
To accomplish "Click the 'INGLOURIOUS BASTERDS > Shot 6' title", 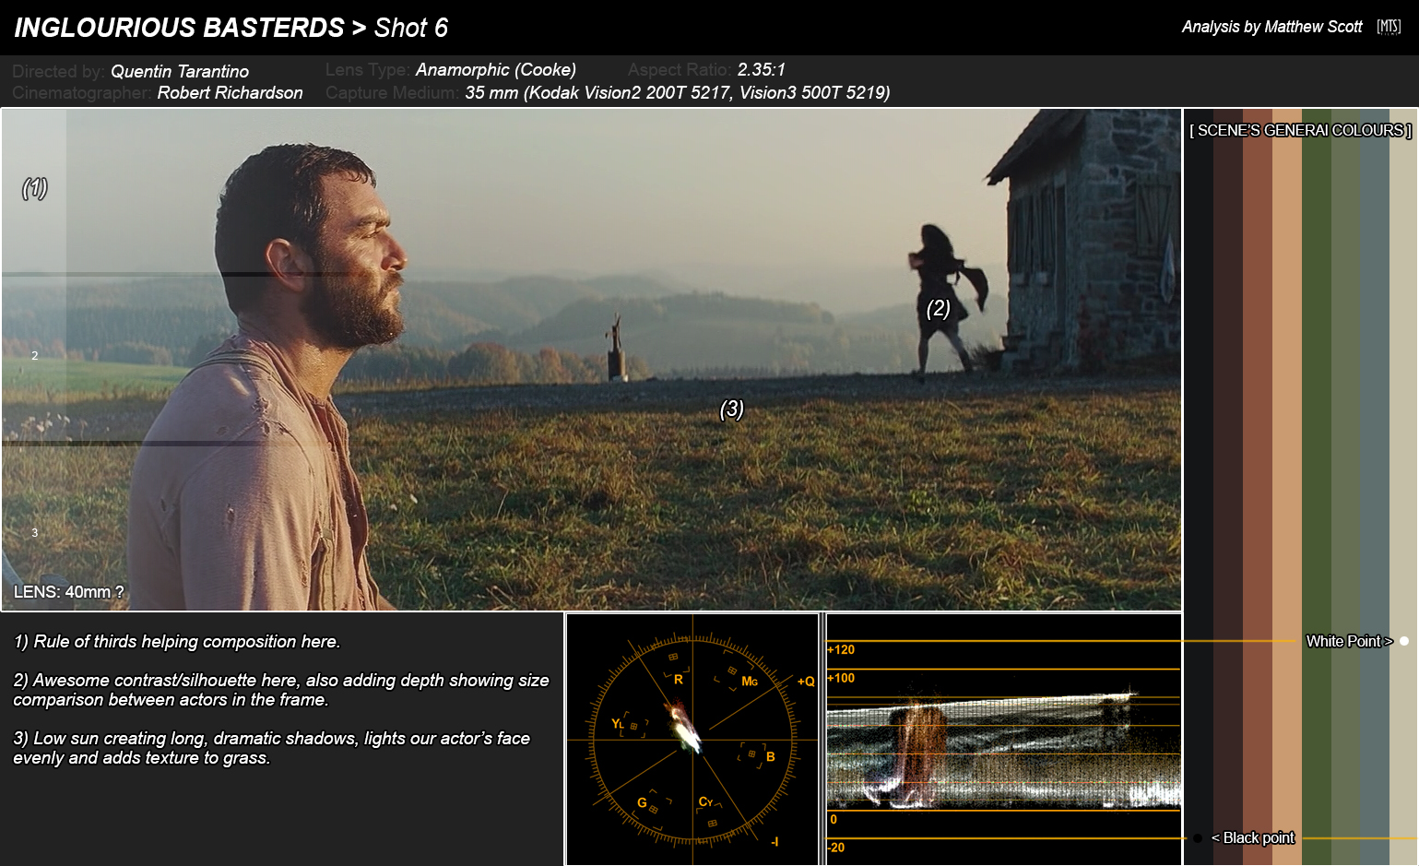I will coord(231,28).
